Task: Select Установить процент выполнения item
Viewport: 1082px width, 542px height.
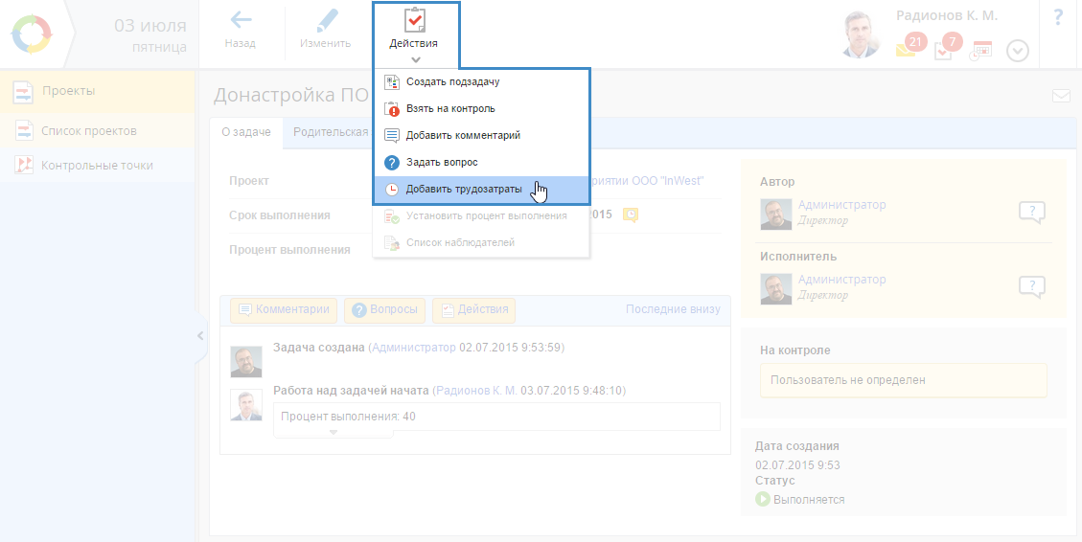Action: tap(481, 215)
